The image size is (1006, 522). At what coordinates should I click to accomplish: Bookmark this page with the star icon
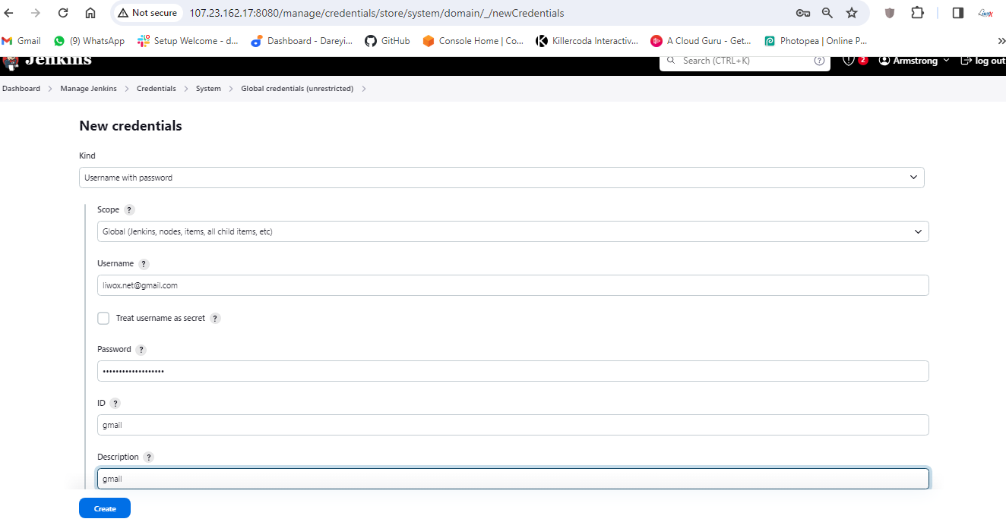[x=852, y=13]
